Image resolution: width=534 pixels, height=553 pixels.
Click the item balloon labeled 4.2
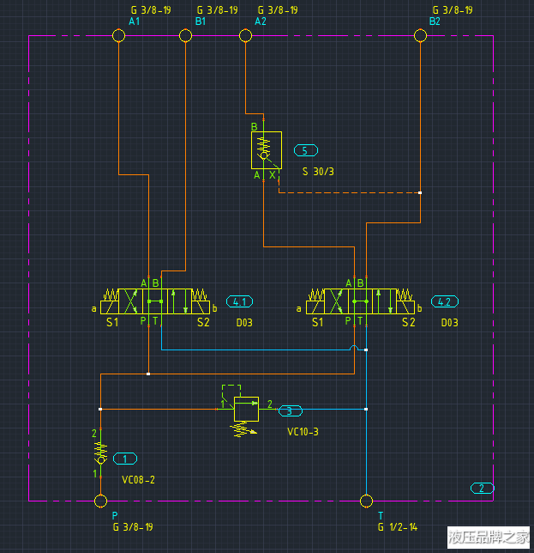click(443, 301)
